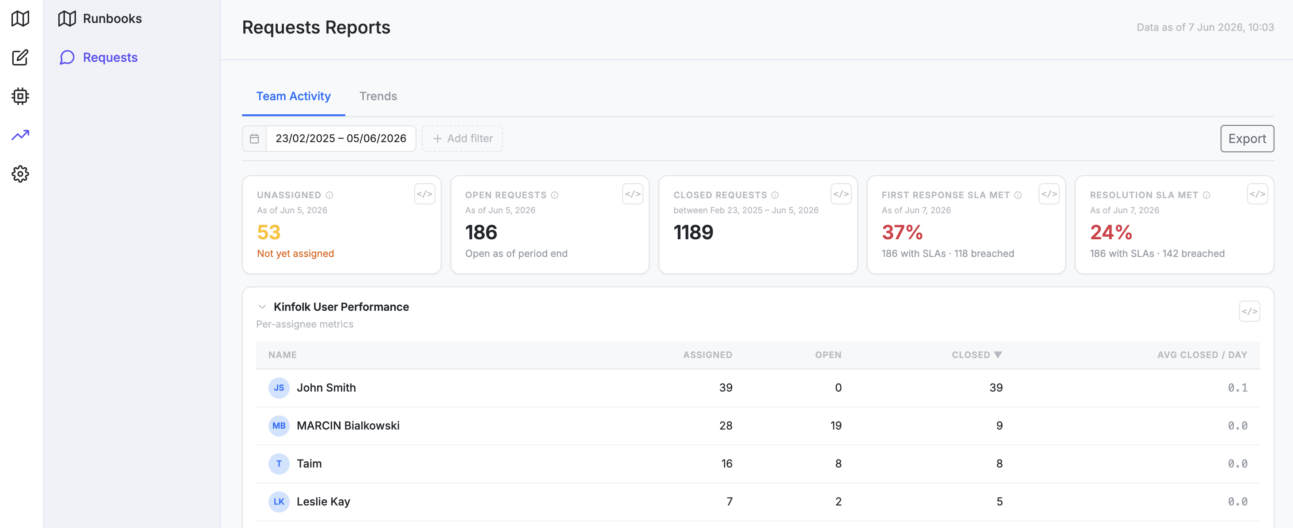The image size is (1293, 528).
Task: Sort by Avg Closed / Day column
Action: pyautogui.click(x=1202, y=355)
